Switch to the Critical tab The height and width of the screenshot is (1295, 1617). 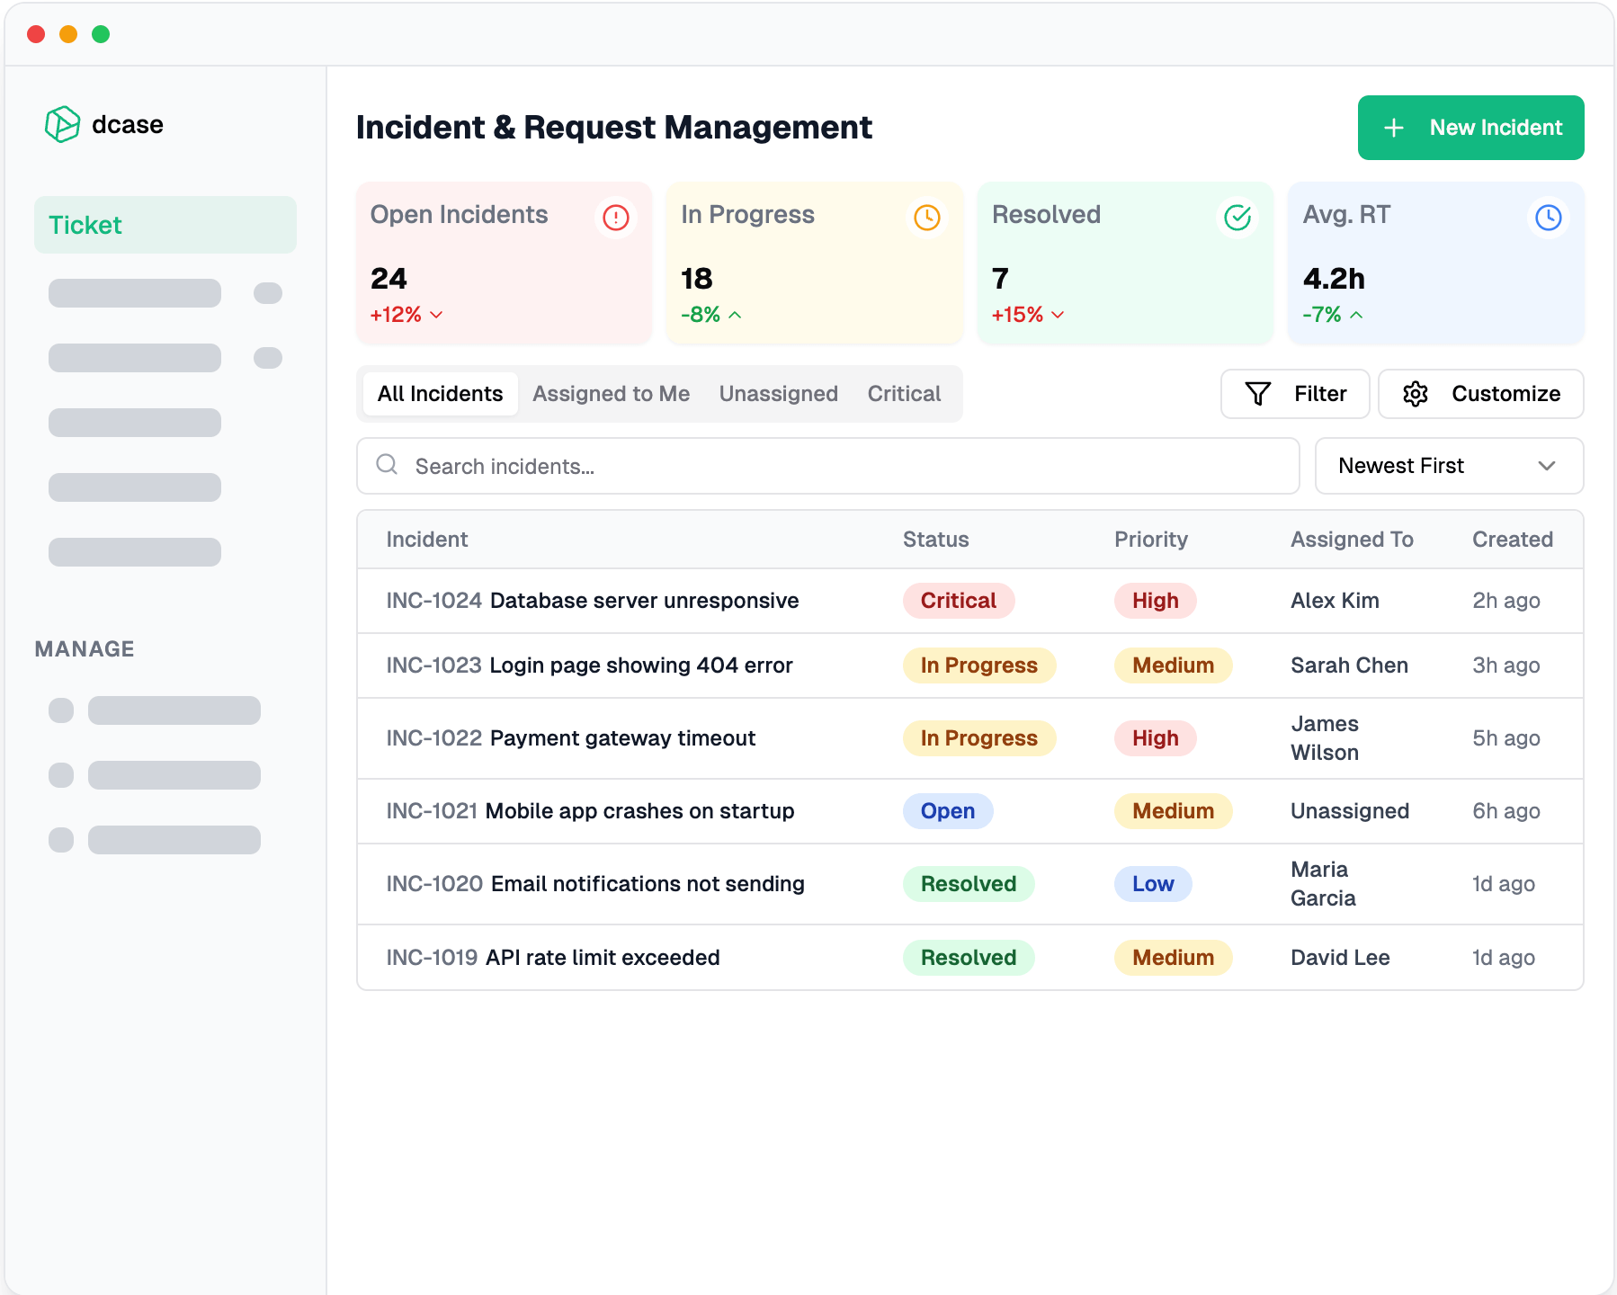tap(904, 394)
